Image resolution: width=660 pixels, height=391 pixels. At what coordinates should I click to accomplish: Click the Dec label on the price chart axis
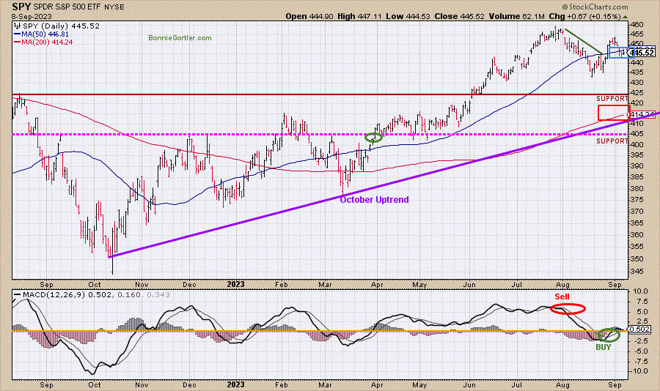pyautogui.click(x=189, y=285)
